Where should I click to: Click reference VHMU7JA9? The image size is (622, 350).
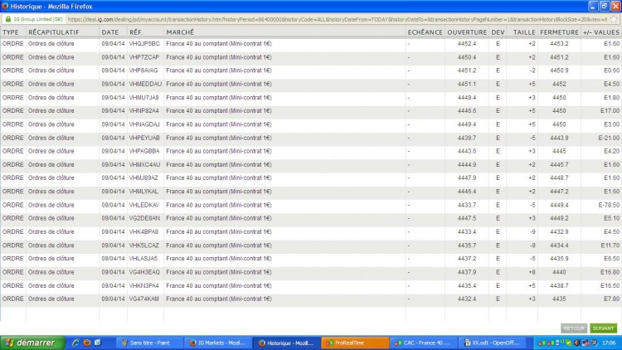pos(143,98)
